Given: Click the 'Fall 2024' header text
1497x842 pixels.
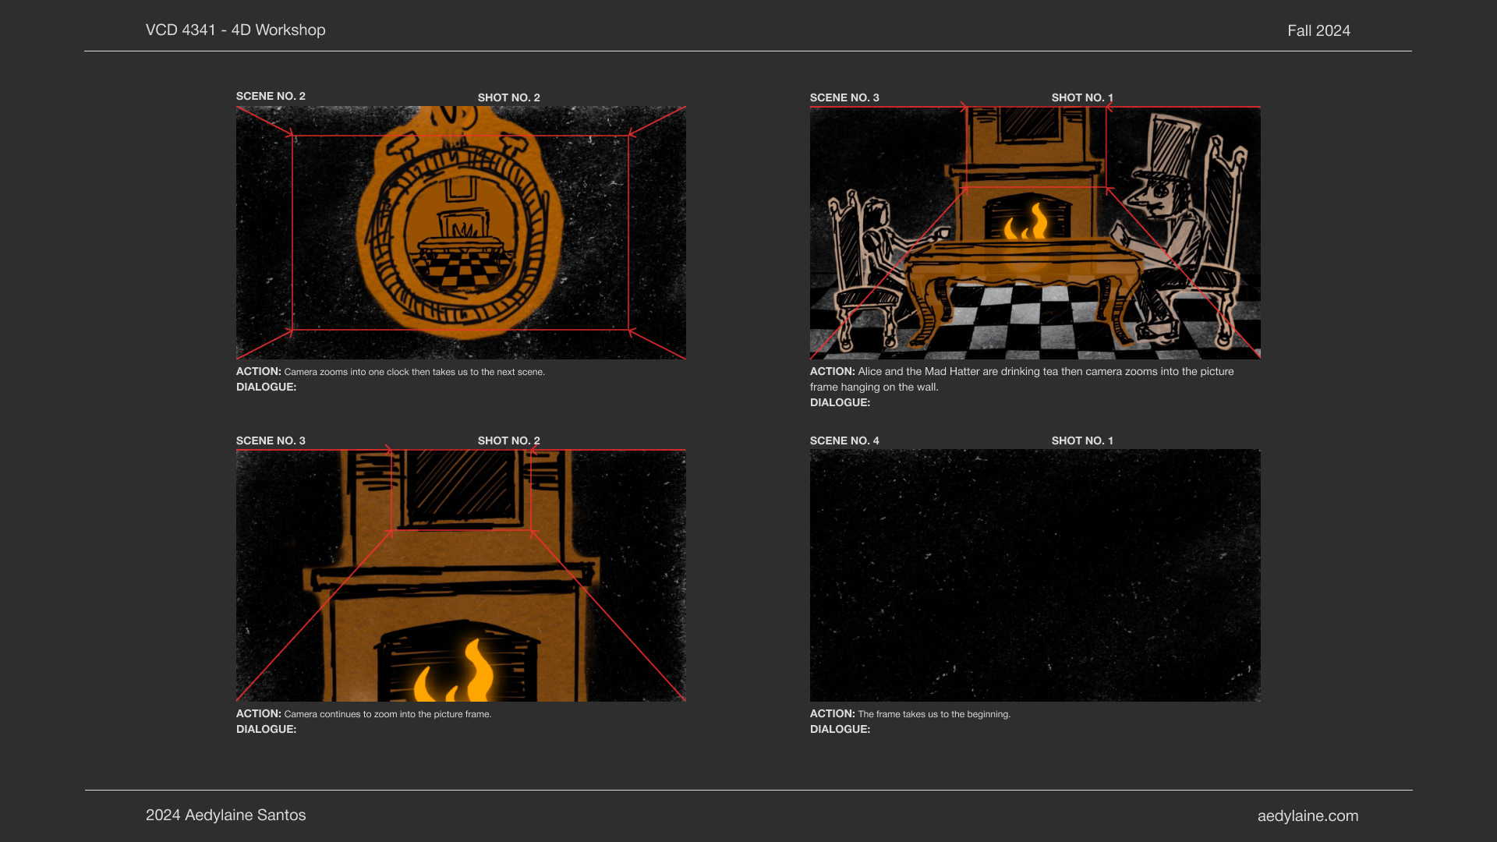Looking at the screenshot, I should pos(1318,30).
